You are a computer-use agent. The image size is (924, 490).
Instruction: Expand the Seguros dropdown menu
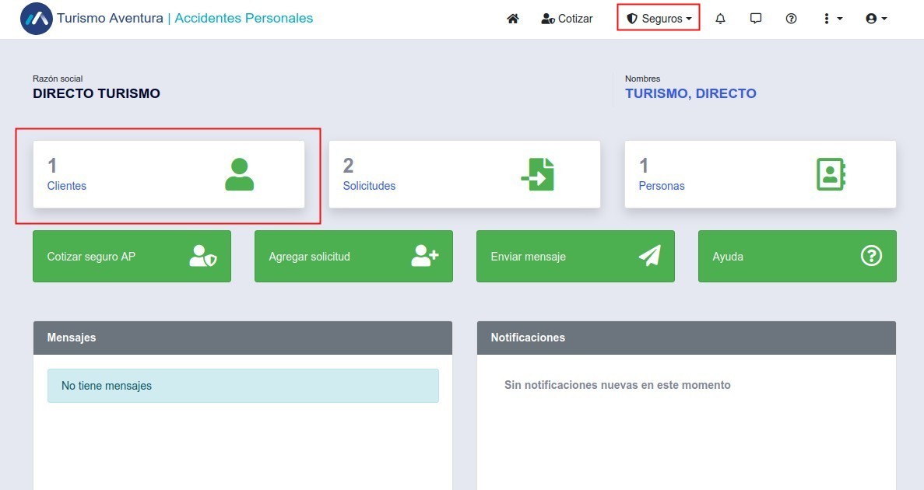(659, 19)
